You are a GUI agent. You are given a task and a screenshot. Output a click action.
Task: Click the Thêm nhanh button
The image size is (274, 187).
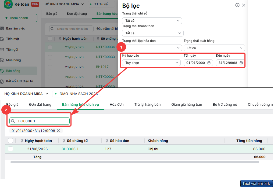pos(19,18)
